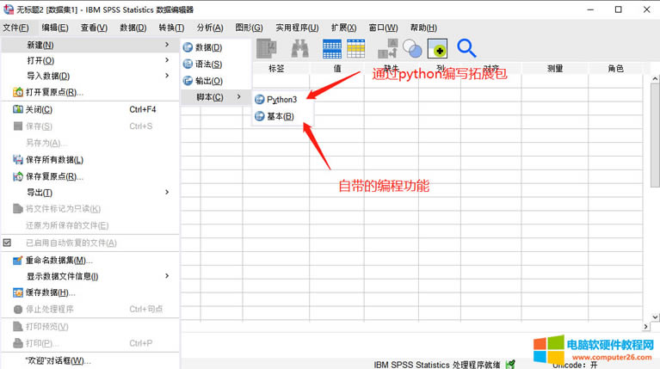Open the 图形(G) menu
The image size is (660, 369).
(x=249, y=28)
